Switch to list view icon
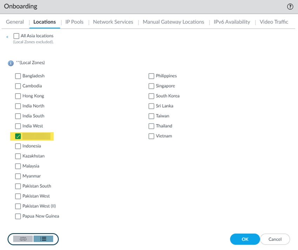Image resolution: width=298 pixels, height=250 pixels. point(43,239)
